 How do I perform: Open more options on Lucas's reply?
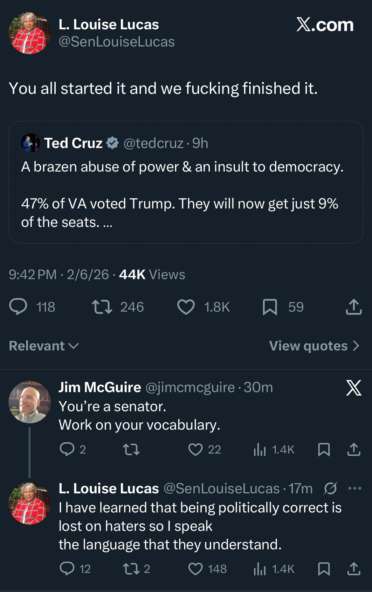pyautogui.click(x=355, y=488)
